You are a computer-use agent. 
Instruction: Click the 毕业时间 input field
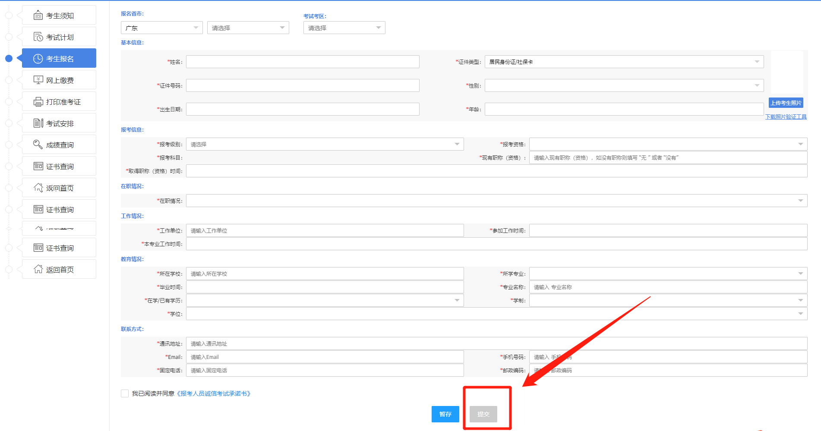pyautogui.click(x=325, y=287)
